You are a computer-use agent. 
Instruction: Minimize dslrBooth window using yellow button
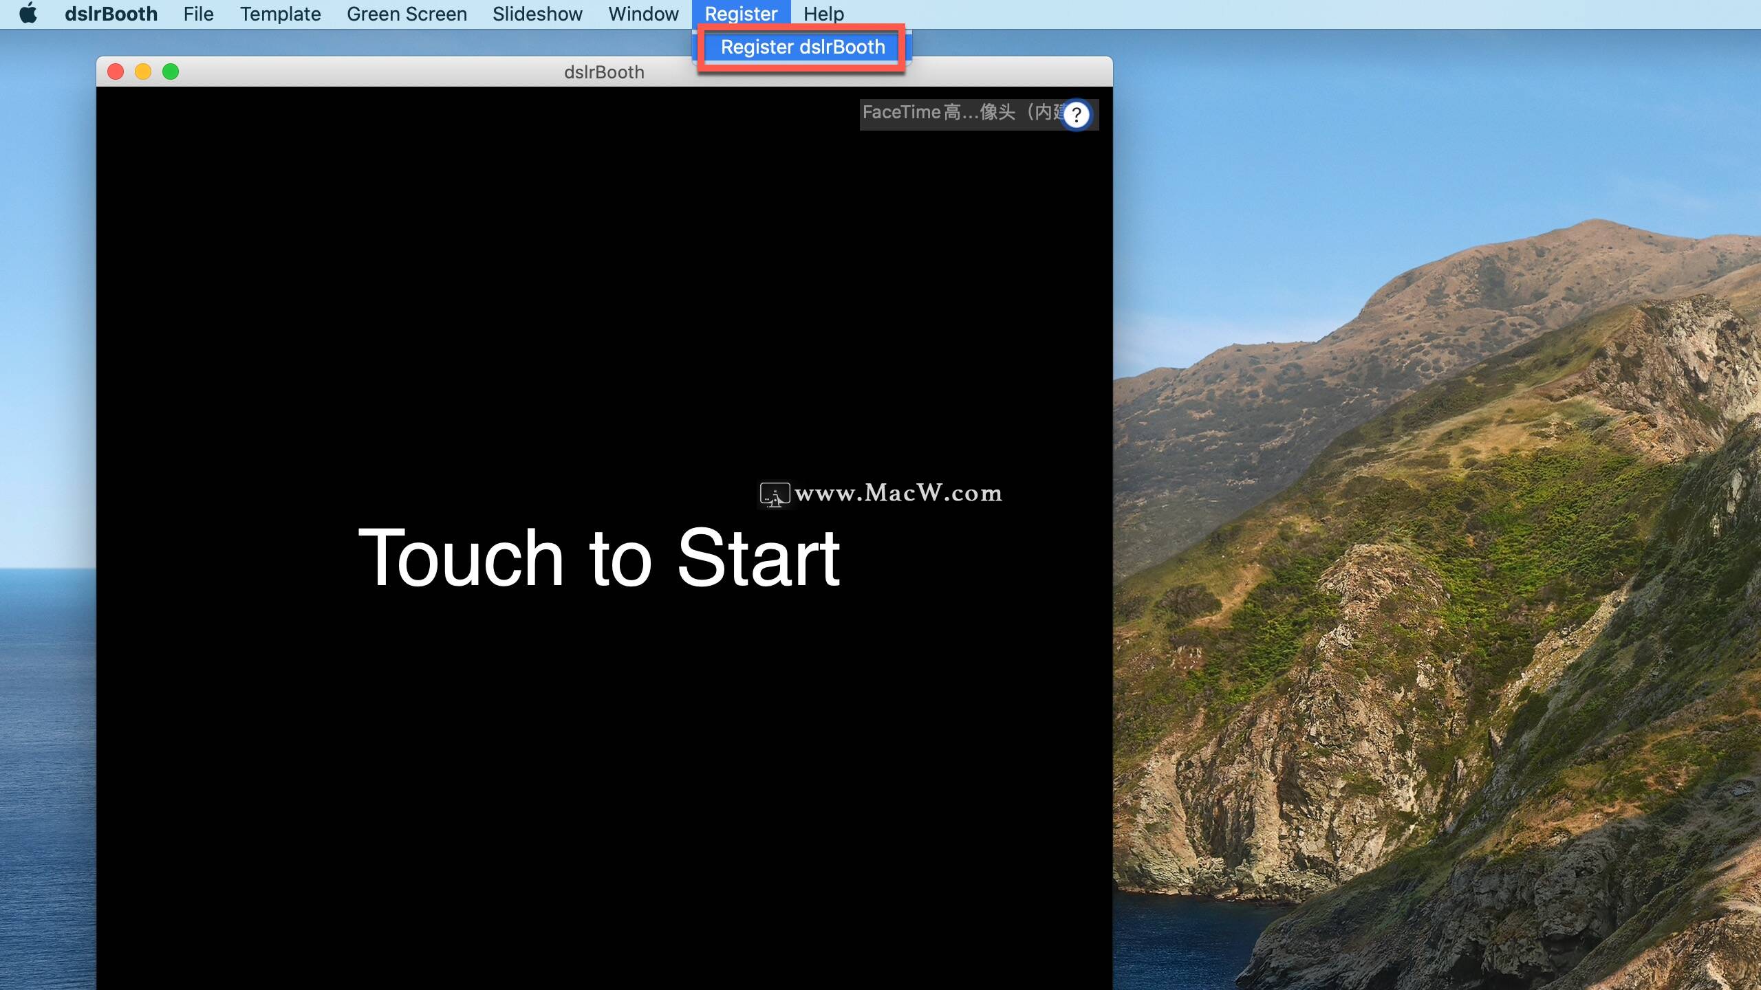coord(143,71)
